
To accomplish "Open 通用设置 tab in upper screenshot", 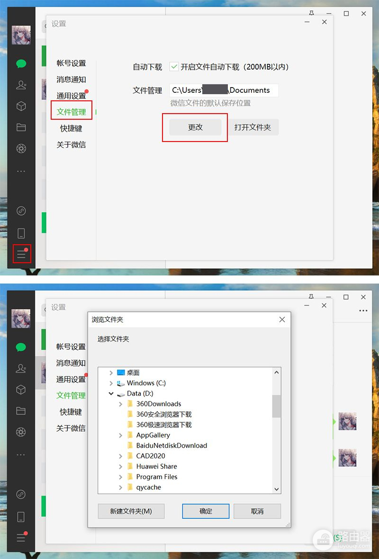I will coord(72,96).
